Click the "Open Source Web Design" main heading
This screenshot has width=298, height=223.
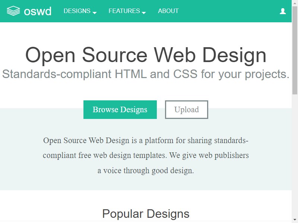pos(146,55)
